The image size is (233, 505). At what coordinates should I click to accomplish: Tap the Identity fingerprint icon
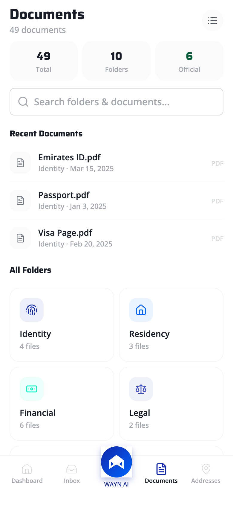point(32,310)
